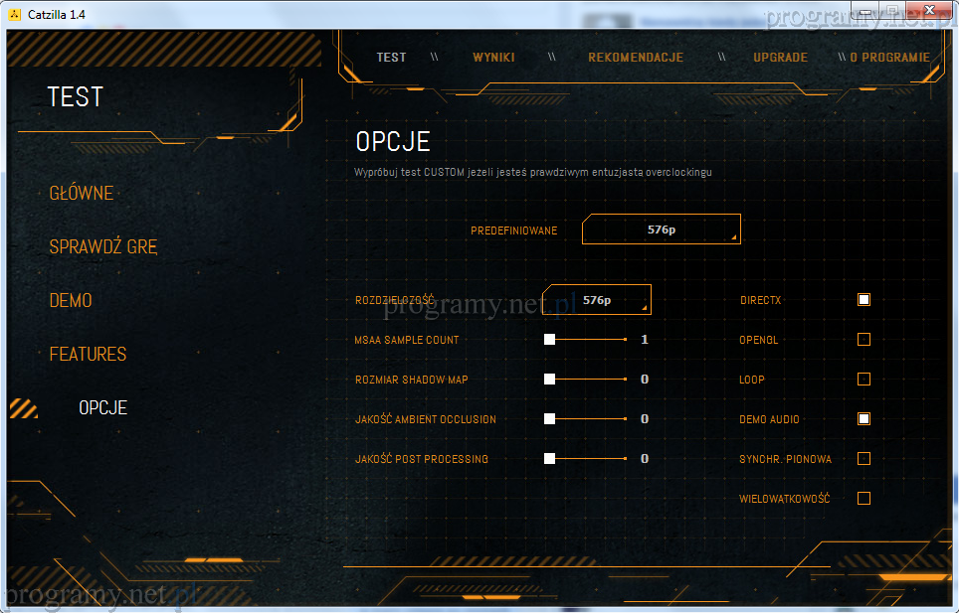The image size is (959, 613).
Task: Click the MSAA Sample Count slider handle
Action: [x=549, y=339]
